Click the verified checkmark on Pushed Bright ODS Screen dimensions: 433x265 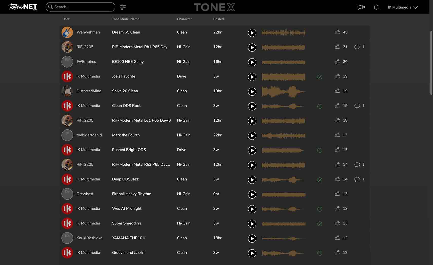(x=320, y=150)
